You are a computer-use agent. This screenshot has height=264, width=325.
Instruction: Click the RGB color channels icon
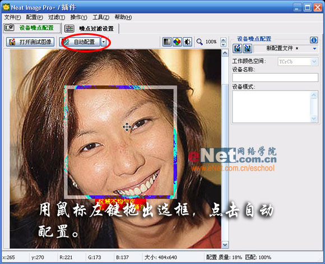point(177,42)
